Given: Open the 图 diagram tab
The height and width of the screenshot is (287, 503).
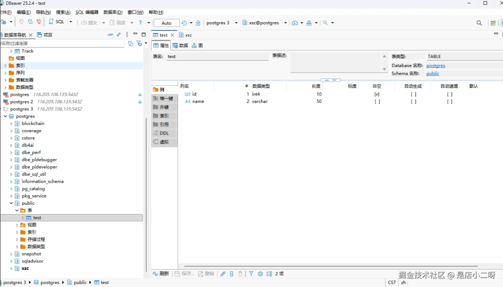Looking at the screenshot, I should coord(197,46).
